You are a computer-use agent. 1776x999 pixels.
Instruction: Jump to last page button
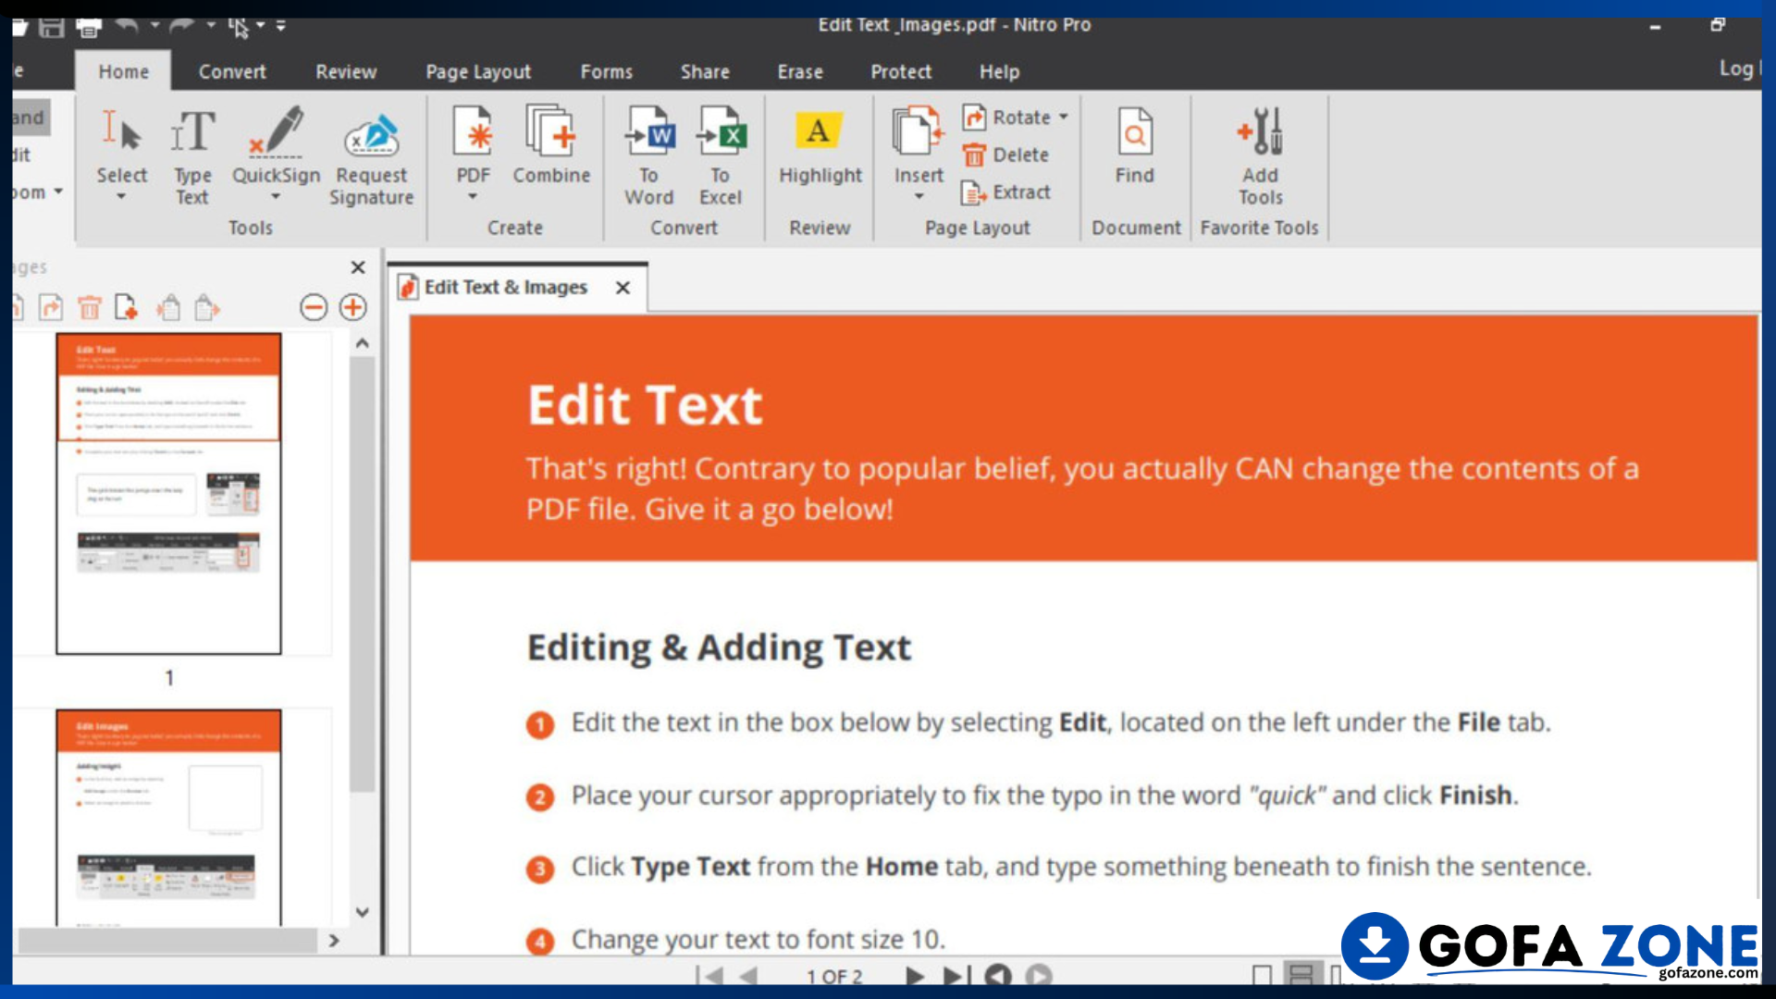(956, 976)
